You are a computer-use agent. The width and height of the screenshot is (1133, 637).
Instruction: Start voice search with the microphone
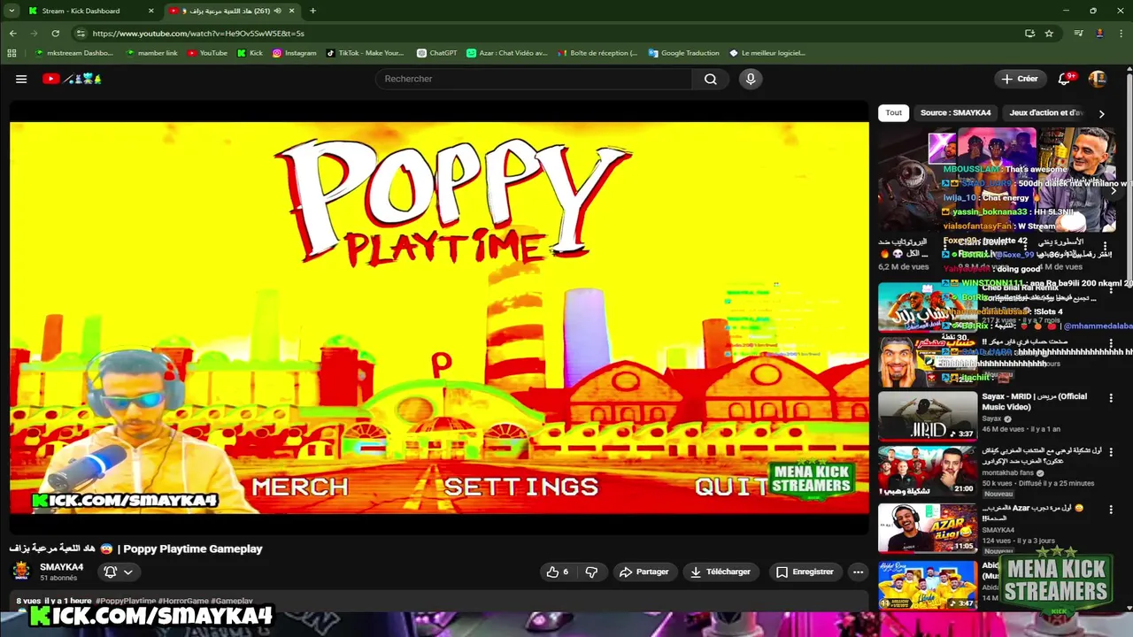click(x=751, y=79)
